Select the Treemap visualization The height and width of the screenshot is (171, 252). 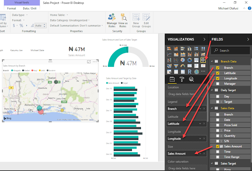click(x=196, y=60)
